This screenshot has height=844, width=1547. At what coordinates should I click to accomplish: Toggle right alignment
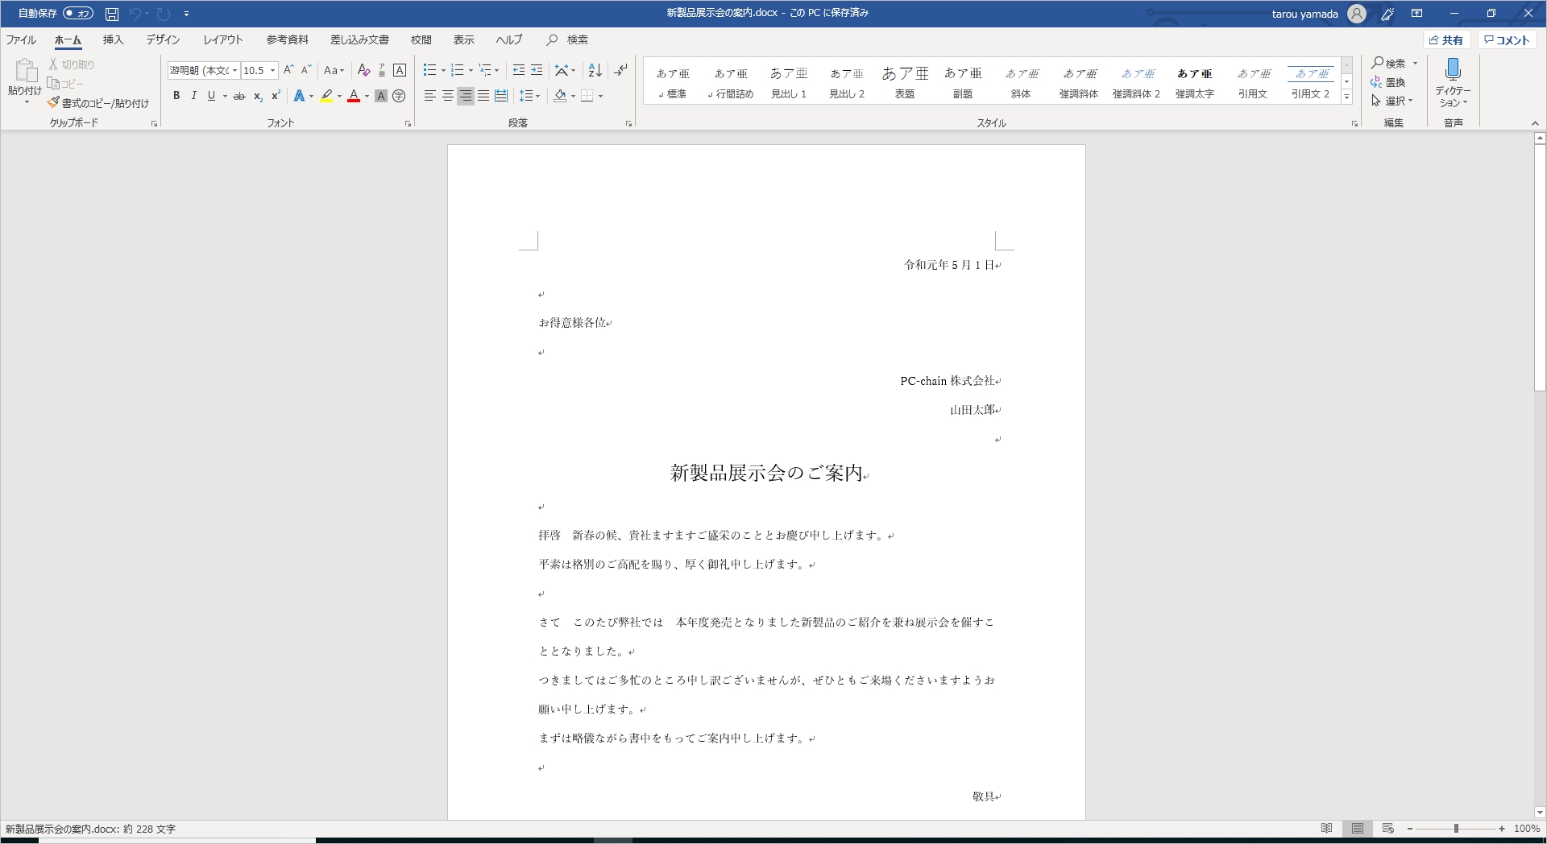click(x=466, y=96)
